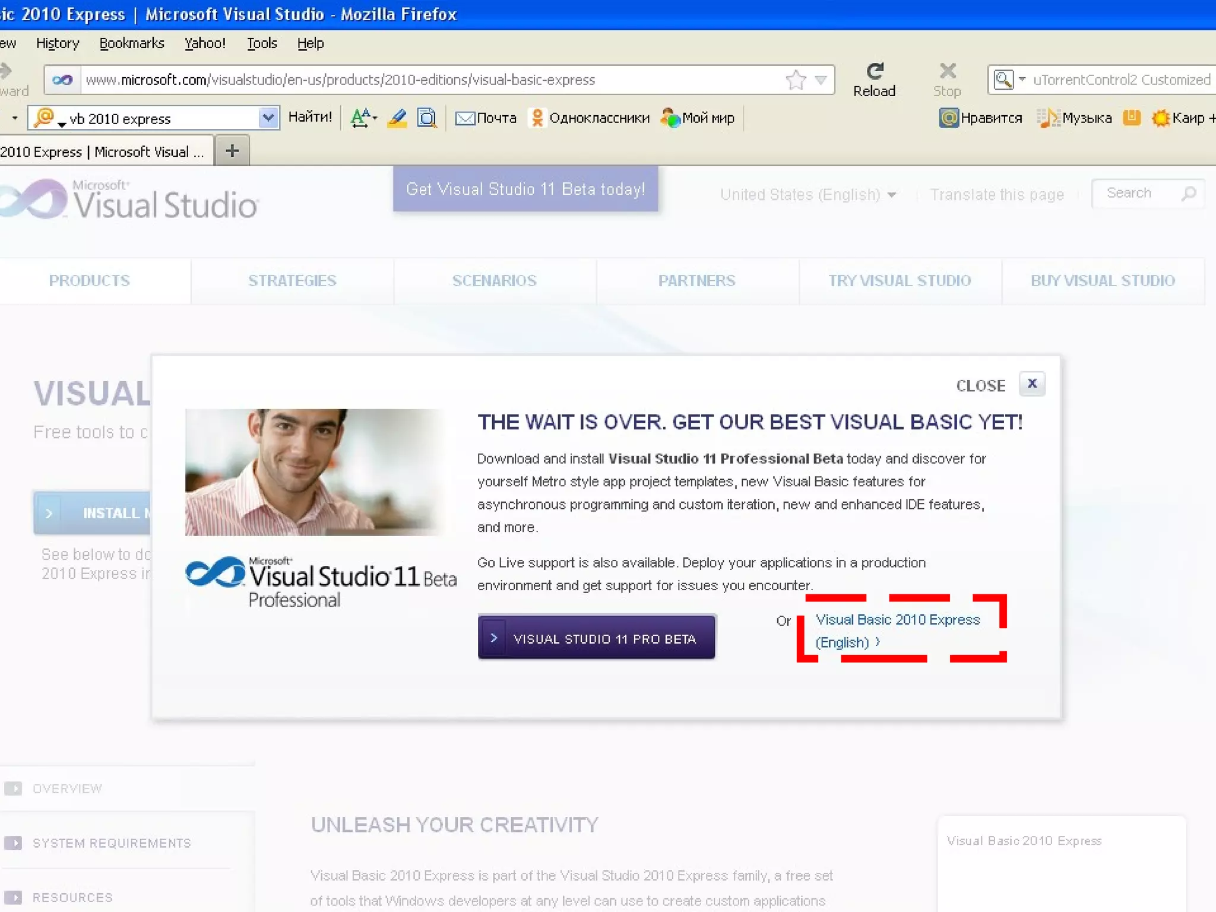Expand the vb 2010 express search dropdown
Image resolution: width=1216 pixels, height=912 pixels.
pyautogui.click(x=268, y=118)
